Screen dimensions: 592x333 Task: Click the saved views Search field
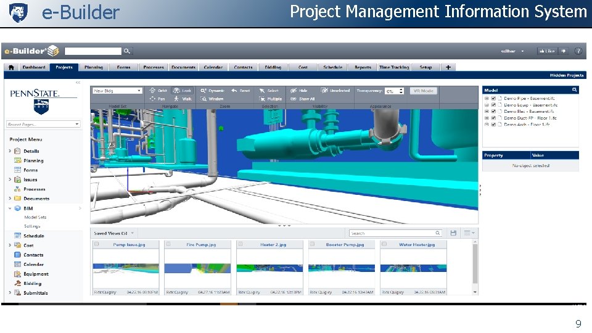click(395, 233)
